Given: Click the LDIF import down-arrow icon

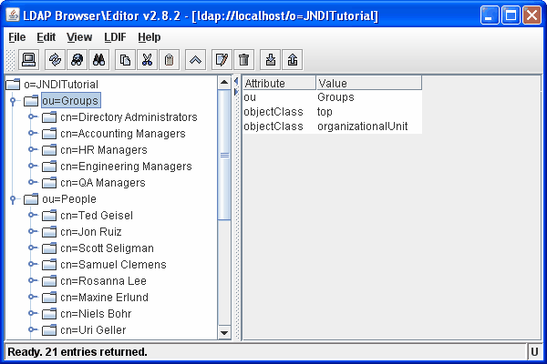Looking at the screenshot, I should (271, 60).
